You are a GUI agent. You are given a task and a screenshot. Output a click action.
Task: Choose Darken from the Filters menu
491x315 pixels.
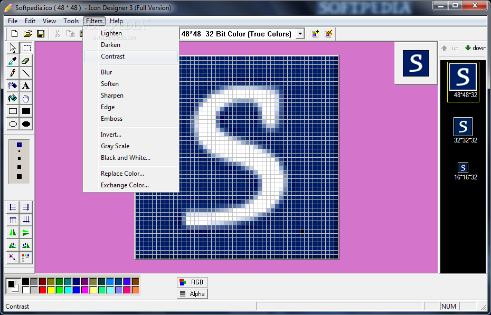pos(131,45)
